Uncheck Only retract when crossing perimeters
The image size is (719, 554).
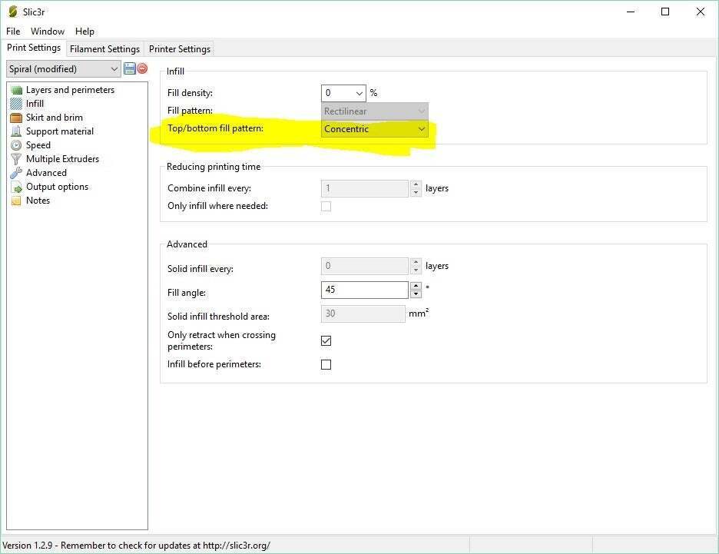326,340
